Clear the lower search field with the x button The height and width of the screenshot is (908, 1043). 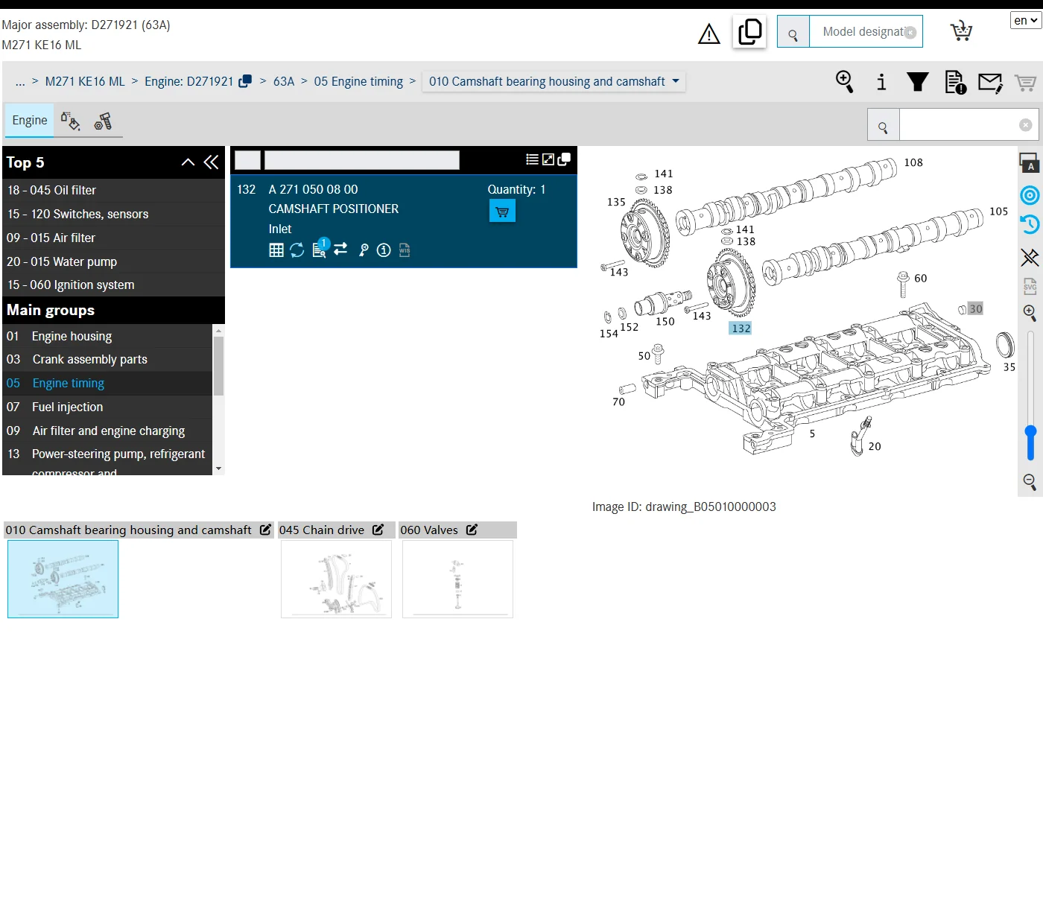point(1025,125)
